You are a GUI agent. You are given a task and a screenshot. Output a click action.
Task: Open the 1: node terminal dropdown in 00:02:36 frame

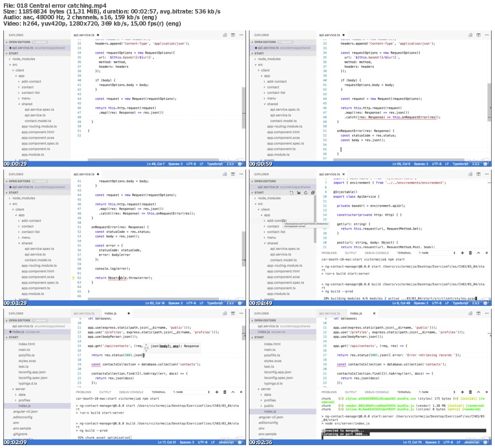coord(437,392)
